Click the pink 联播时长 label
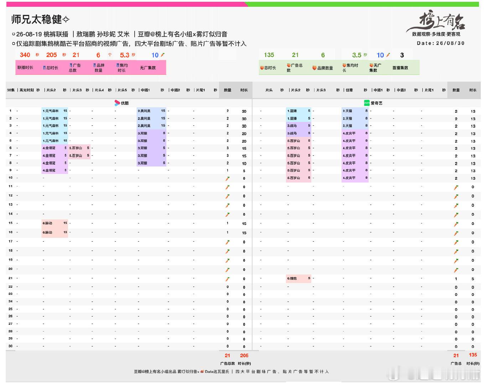484x385 pixels. tap(25, 68)
